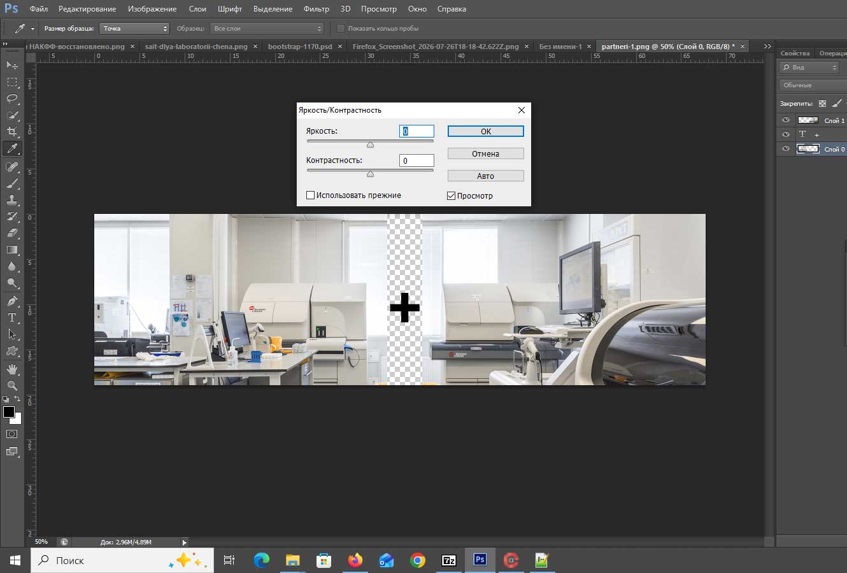Screen dimensions: 847x573
Task: Select the Horizontal Type tool
Action: pos(12,317)
